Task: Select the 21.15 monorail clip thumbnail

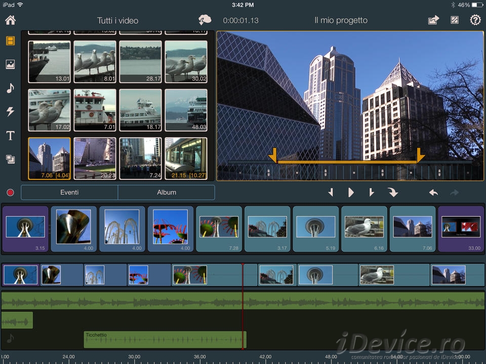Action: pyautogui.click(x=186, y=158)
